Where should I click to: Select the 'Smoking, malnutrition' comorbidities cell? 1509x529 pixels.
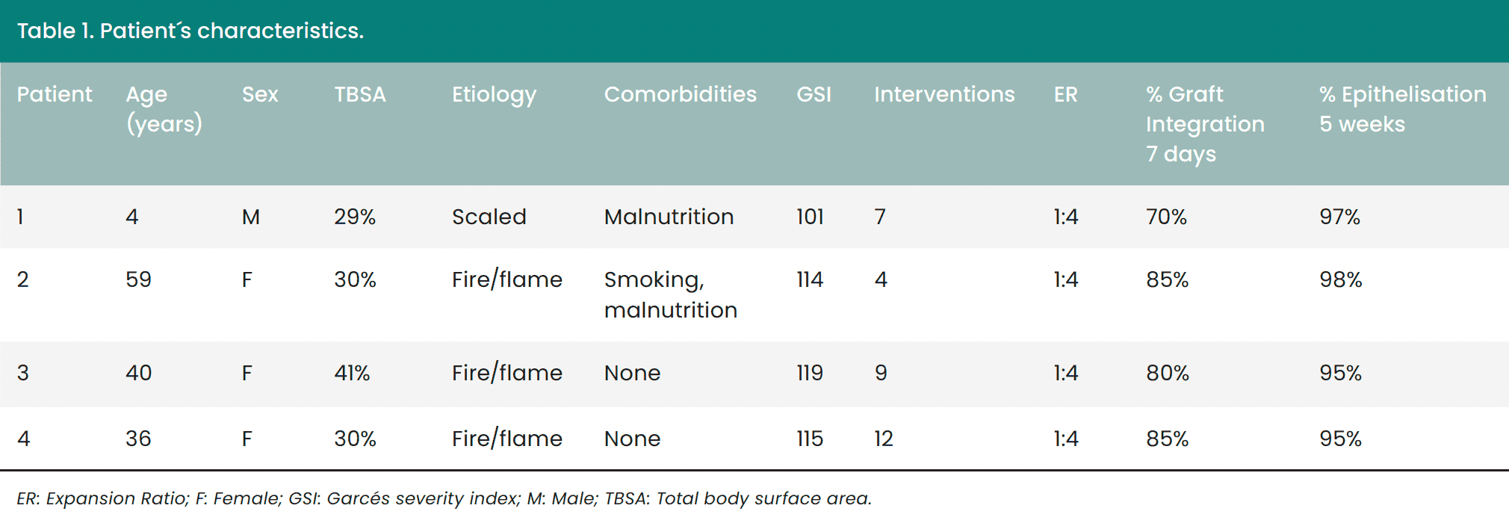pos(670,294)
